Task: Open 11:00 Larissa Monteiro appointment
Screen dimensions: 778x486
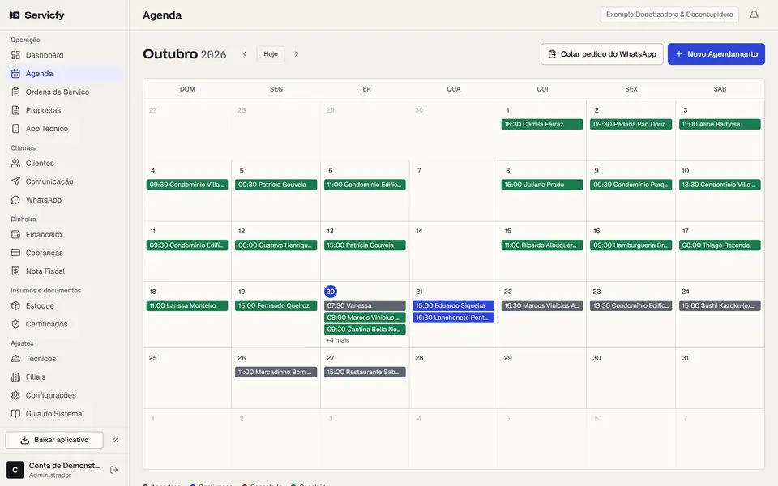Action: 187,305
